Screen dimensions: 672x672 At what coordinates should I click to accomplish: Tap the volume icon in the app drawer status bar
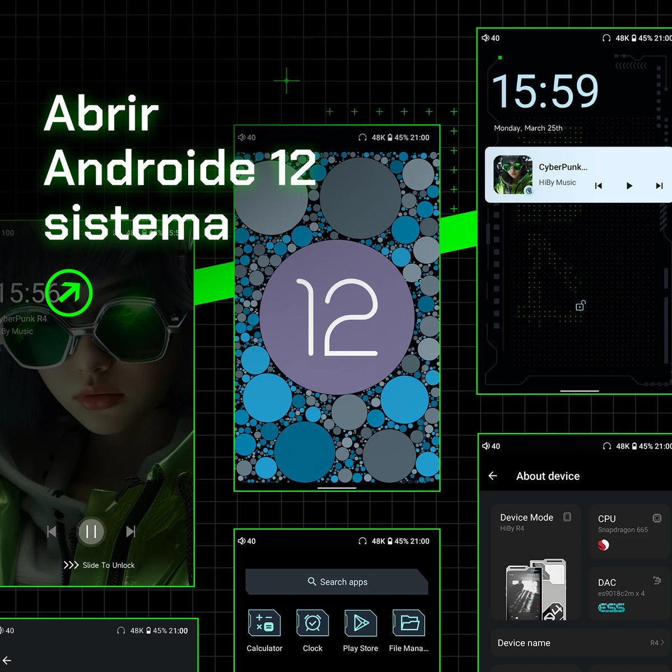241,541
